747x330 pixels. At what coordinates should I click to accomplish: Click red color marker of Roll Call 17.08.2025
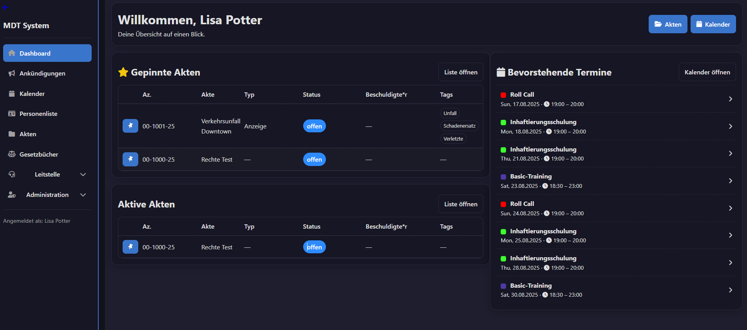pos(503,95)
